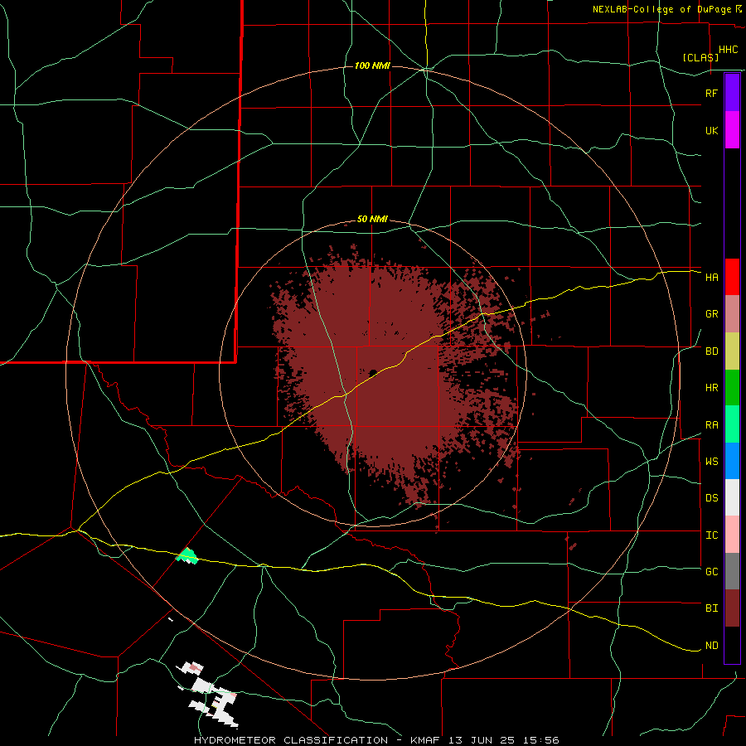Image resolution: width=746 pixels, height=746 pixels.
Task: Click the 'WS' legend label
Action: [711, 462]
